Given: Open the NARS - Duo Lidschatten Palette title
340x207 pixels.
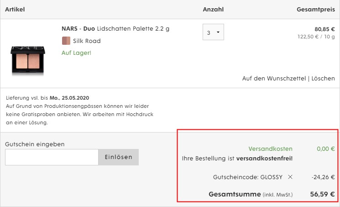Looking at the screenshot, I should point(115,29).
